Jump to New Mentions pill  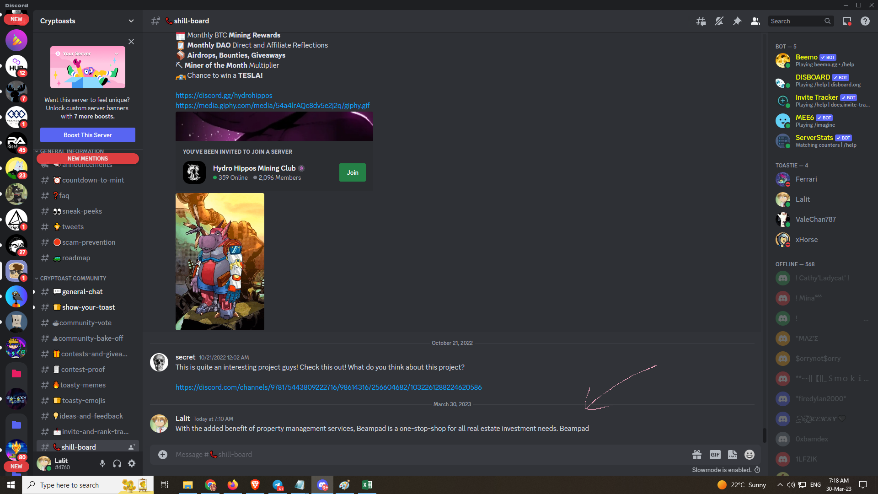click(x=88, y=159)
